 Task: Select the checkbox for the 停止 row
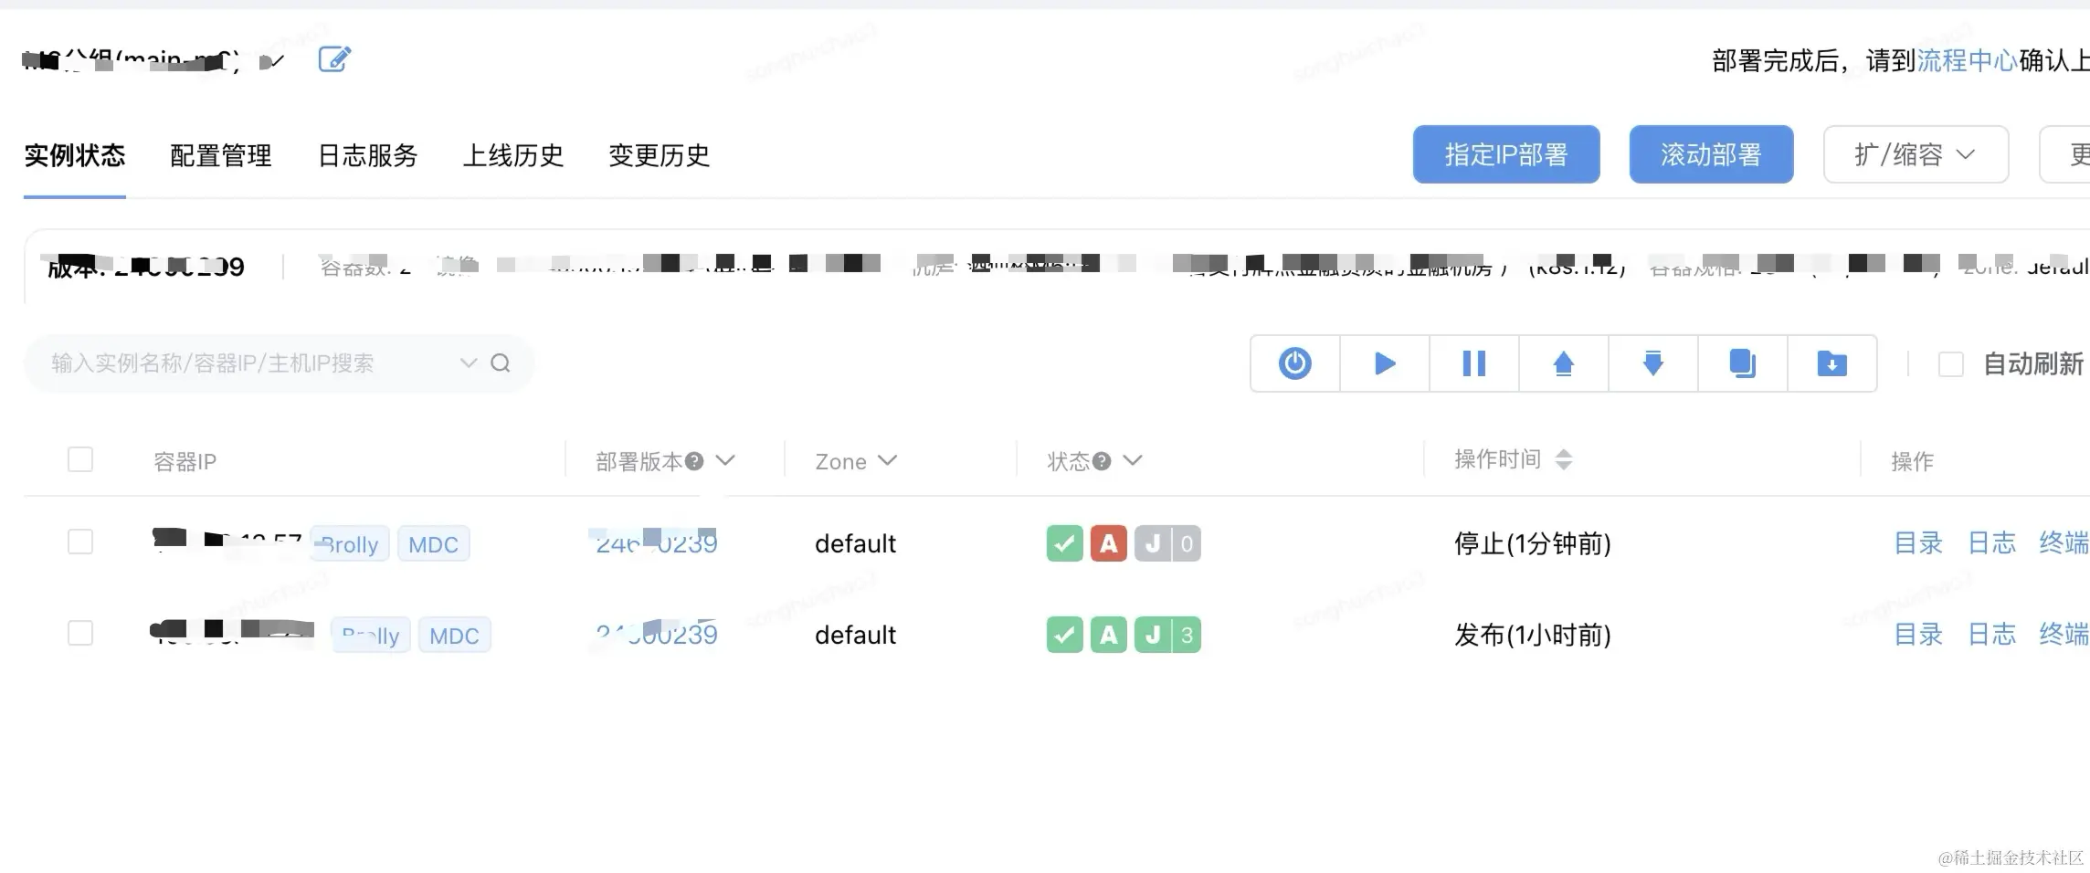point(80,542)
